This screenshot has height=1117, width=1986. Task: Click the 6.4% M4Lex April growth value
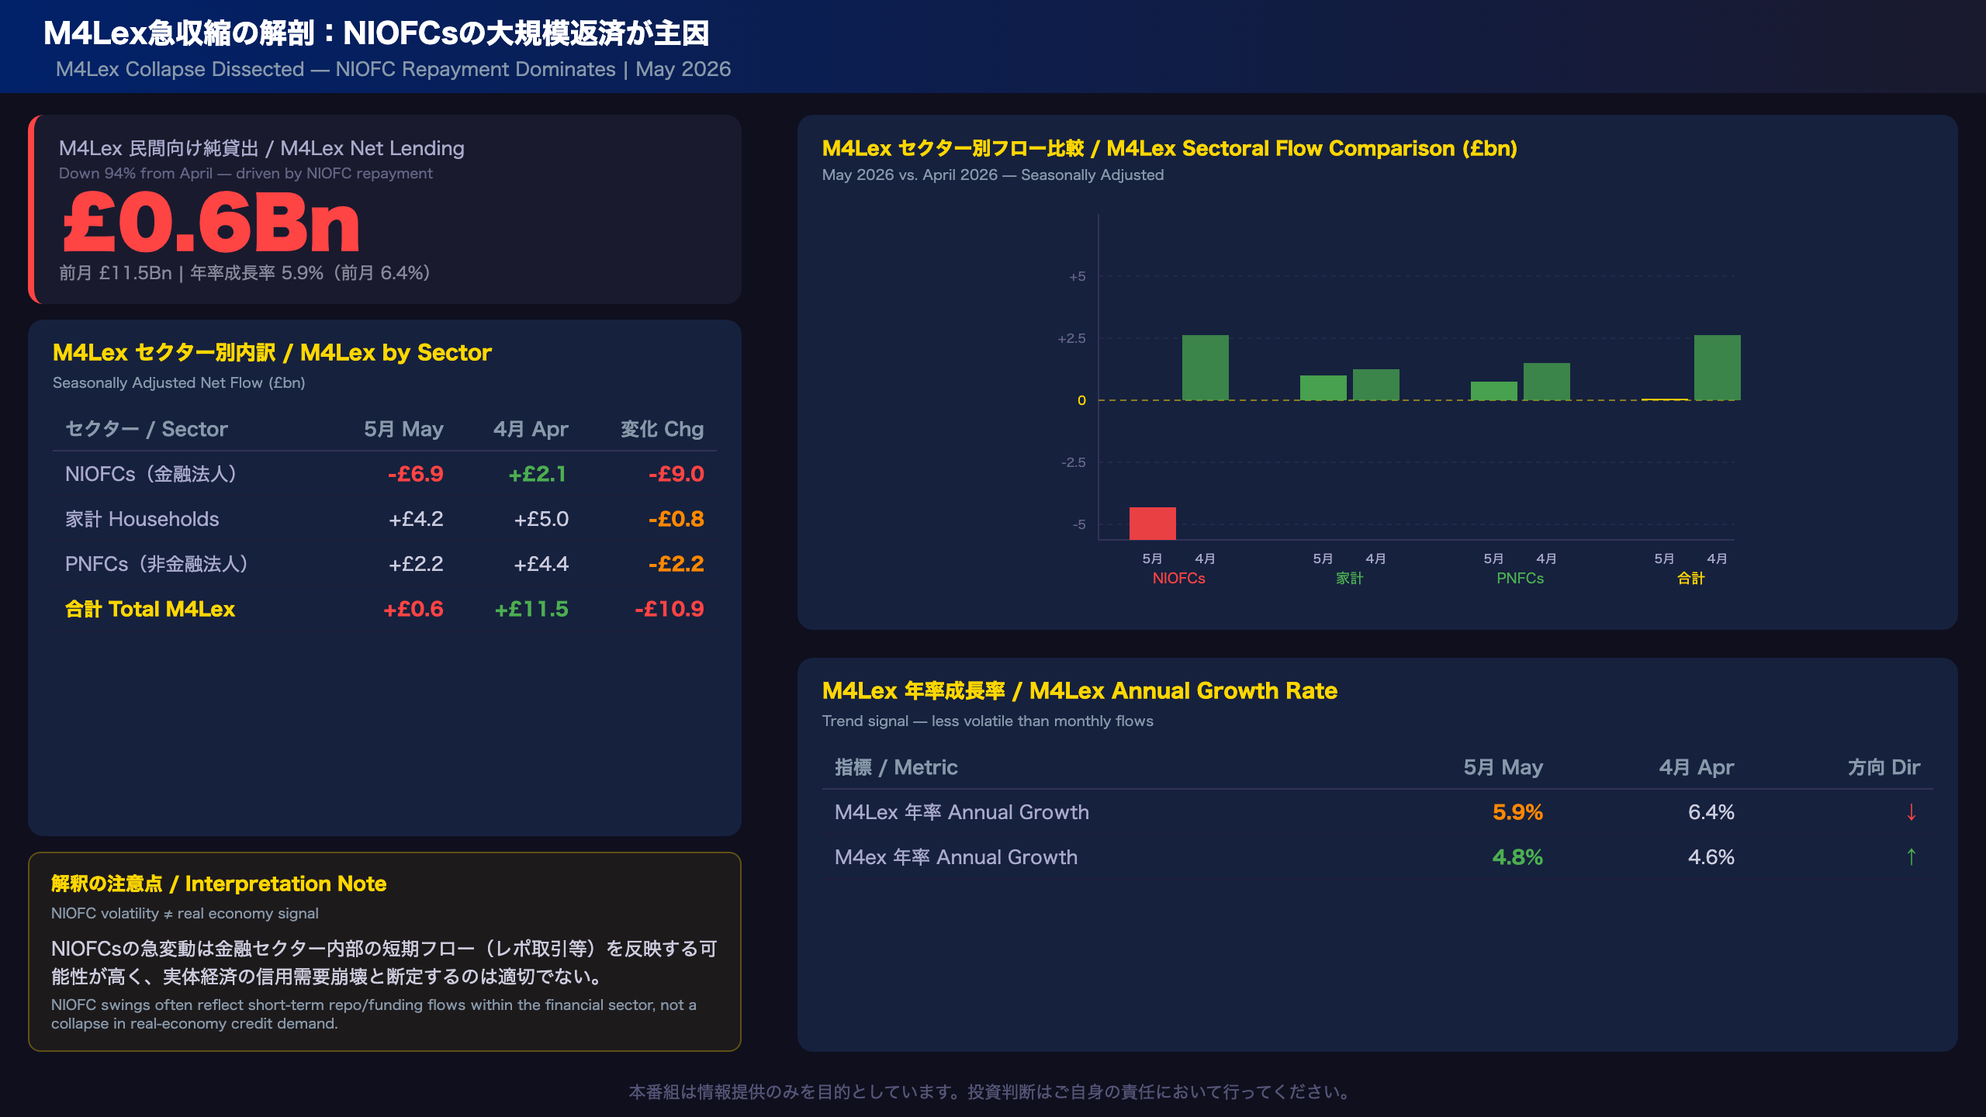1711,812
